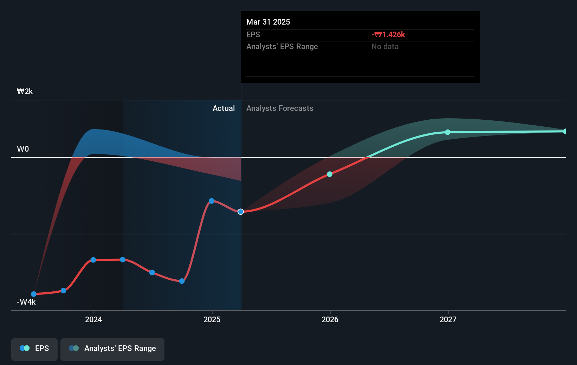This screenshot has height=365, width=577.
Task: Click the ₩0 y-axis label
Action: pyautogui.click(x=23, y=149)
